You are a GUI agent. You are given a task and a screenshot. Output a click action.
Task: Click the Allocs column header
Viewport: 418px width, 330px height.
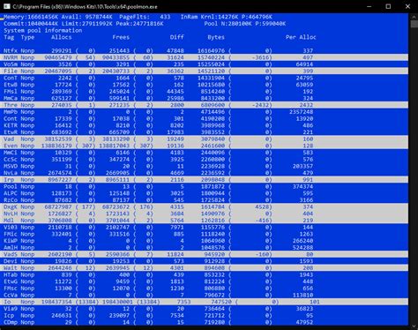pyautogui.click(x=61, y=37)
